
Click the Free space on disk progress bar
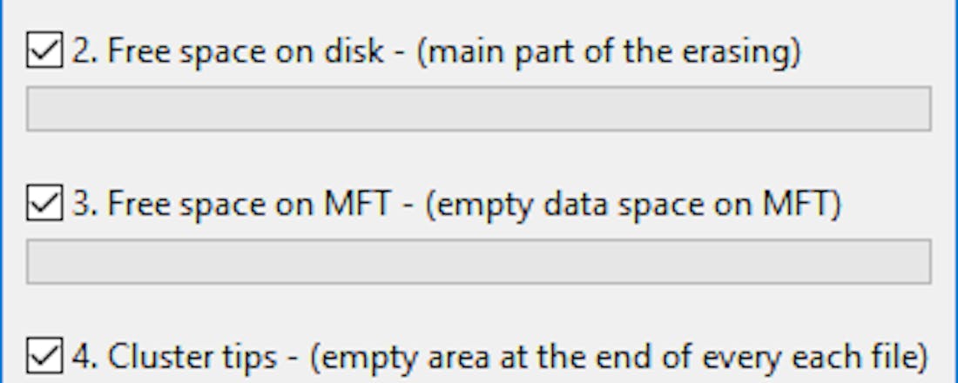(478, 109)
